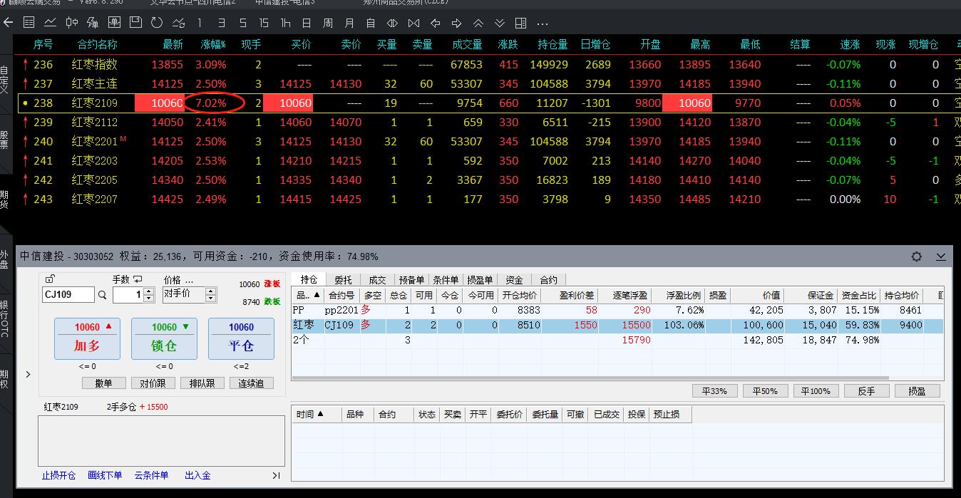Click the split-layout icon in the toolbar
The image size is (961, 498).
521,23
